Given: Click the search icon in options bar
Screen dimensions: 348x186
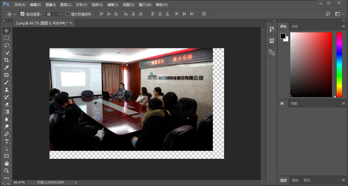Looking at the screenshot, I should pos(328,14).
